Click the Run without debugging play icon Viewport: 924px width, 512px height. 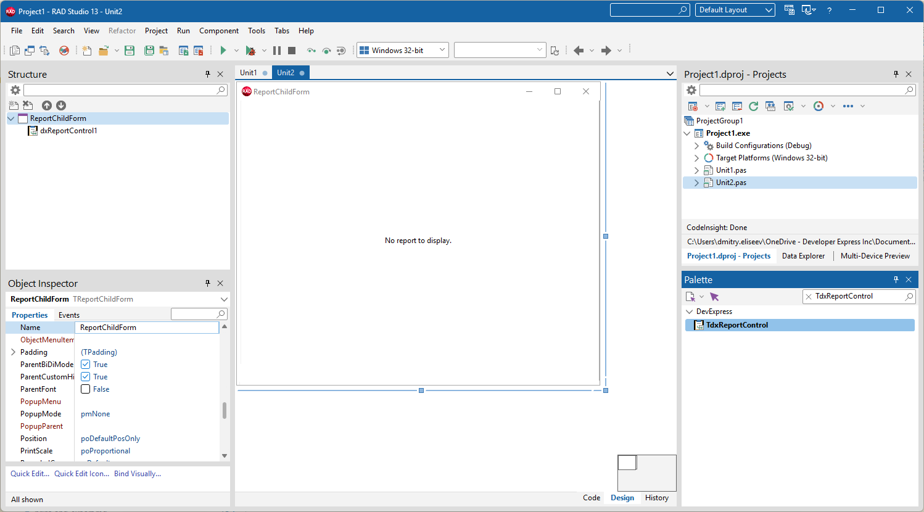(x=223, y=51)
